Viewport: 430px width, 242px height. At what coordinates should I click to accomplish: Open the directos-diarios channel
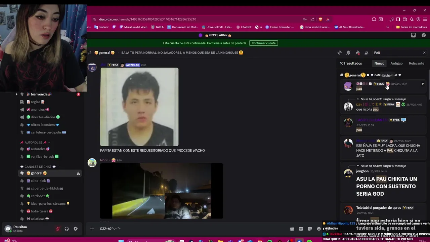50,117
